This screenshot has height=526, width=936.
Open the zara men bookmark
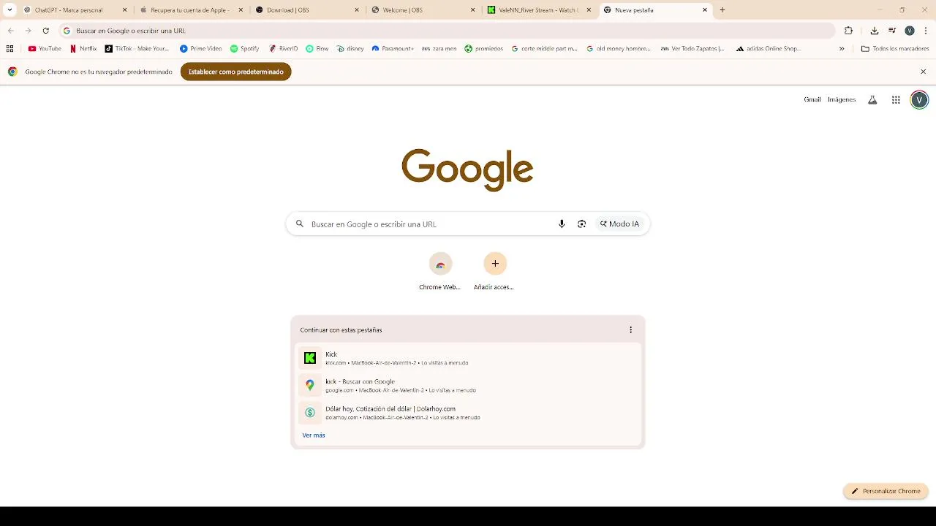[439, 49]
